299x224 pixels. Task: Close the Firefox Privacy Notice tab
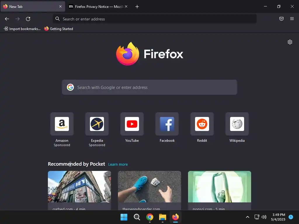point(126,6)
